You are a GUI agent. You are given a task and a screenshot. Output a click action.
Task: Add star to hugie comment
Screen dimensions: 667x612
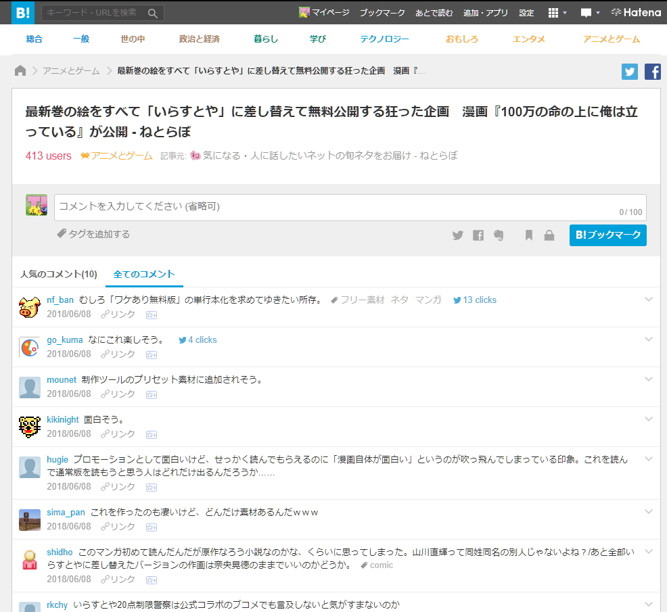tap(152, 488)
